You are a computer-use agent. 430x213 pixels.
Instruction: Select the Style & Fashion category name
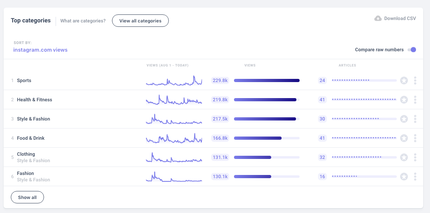pos(34,119)
